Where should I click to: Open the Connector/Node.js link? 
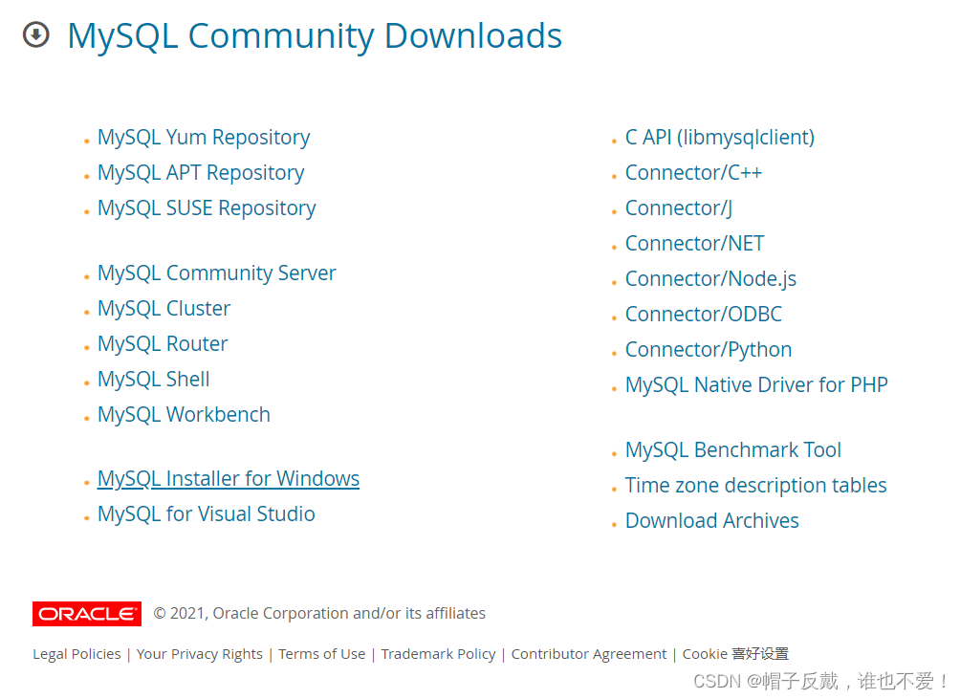tap(710, 279)
